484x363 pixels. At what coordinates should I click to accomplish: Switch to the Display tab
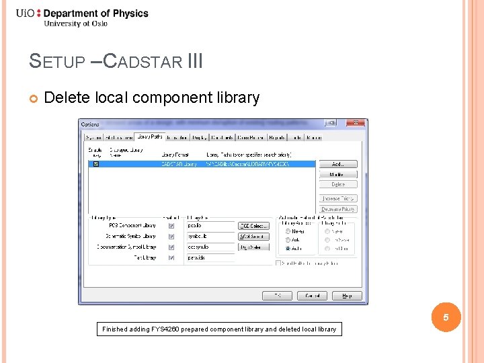200,138
